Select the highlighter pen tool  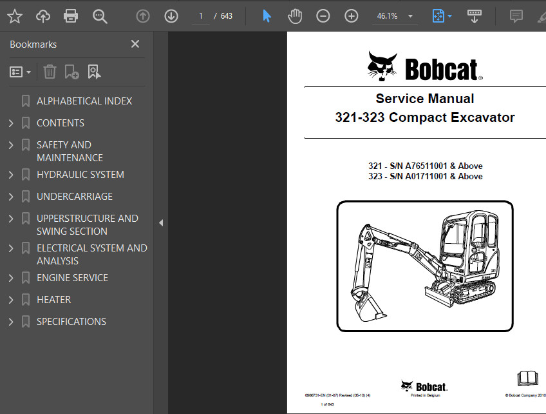click(x=541, y=16)
